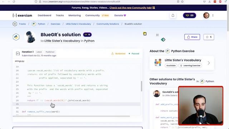Click 'Check out the new Community tab' link

point(131,8)
